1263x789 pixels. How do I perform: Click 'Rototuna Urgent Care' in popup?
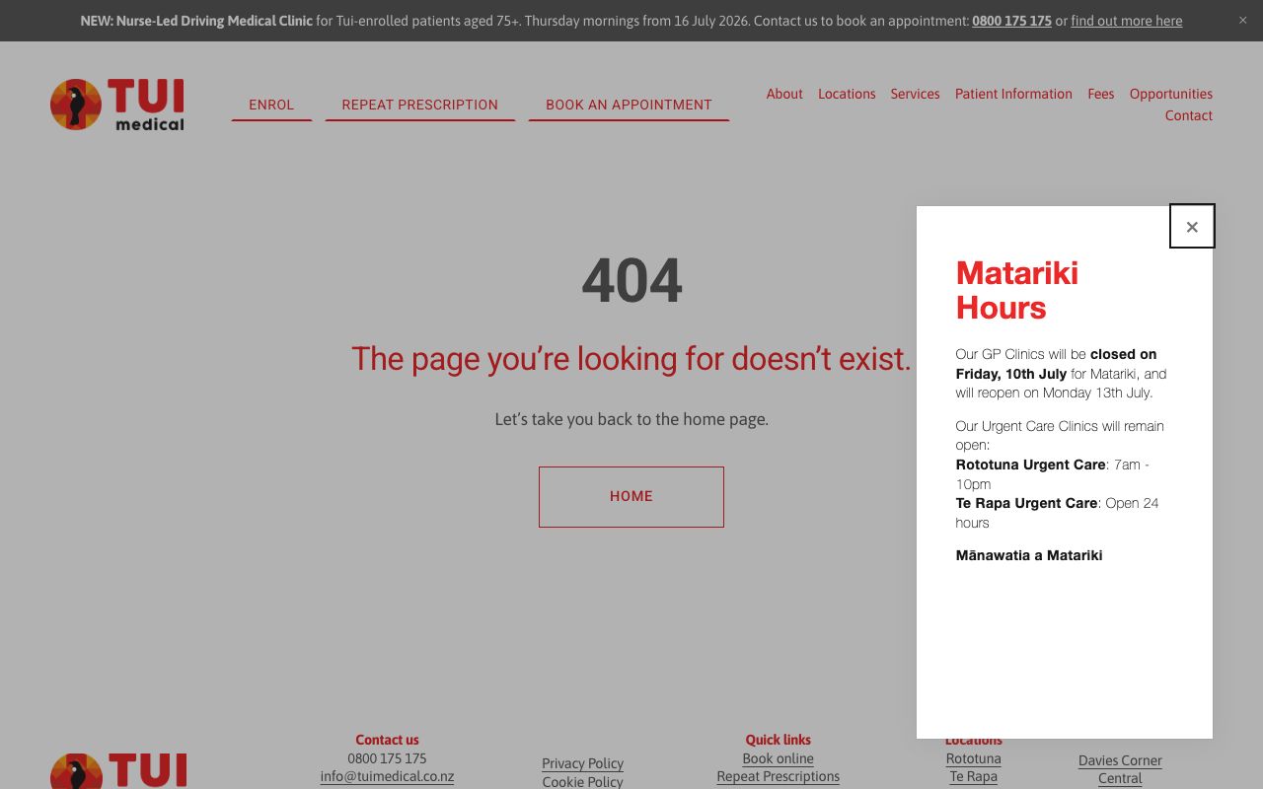(x=1030, y=465)
